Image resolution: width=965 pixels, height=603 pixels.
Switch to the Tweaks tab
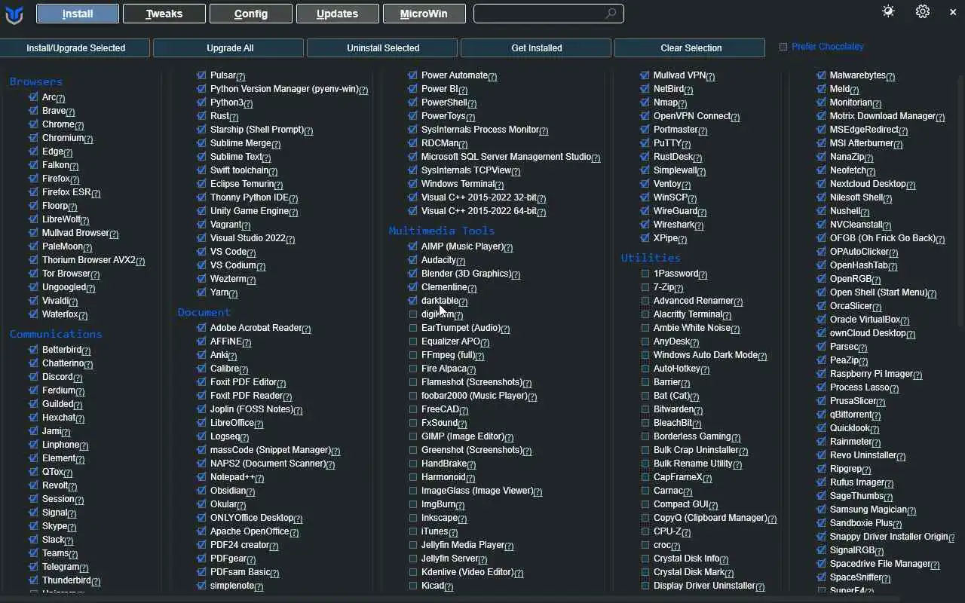coord(164,14)
